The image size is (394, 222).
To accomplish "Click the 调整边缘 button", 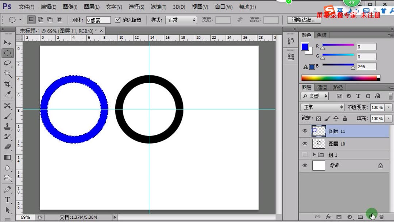I will [304, 20].
